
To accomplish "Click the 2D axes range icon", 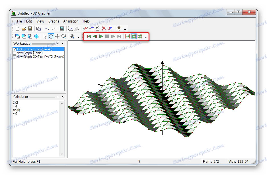I will (x=70, y=29).
